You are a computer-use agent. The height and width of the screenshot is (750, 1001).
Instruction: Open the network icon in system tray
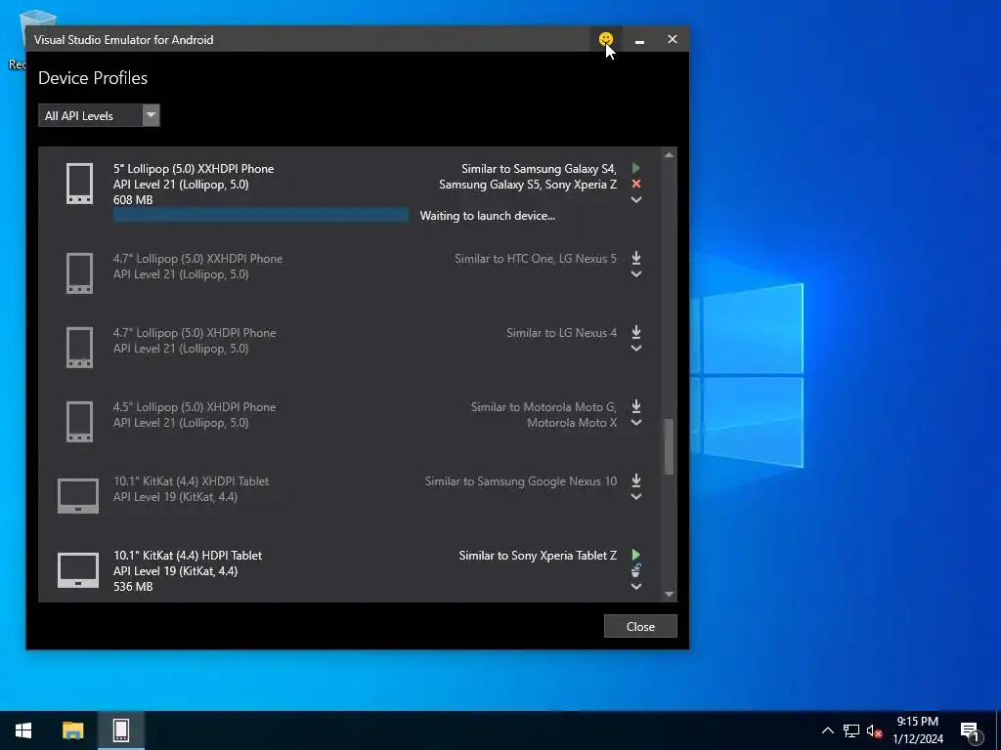[x=851, y=730]
